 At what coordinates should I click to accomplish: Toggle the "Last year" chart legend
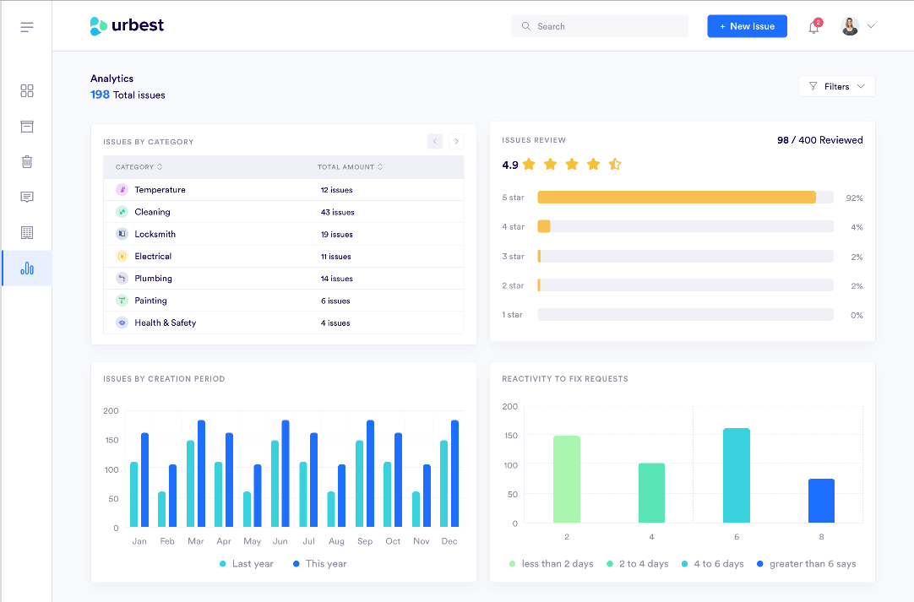tap(246, 563)
